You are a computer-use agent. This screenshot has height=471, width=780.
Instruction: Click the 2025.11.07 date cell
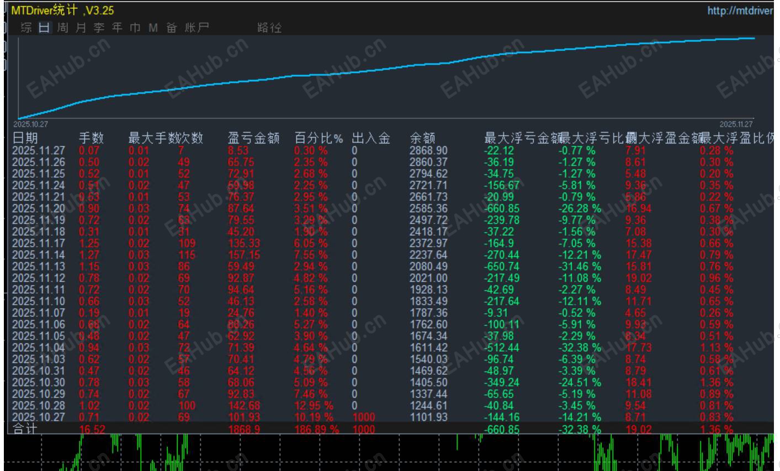(39, 313)
